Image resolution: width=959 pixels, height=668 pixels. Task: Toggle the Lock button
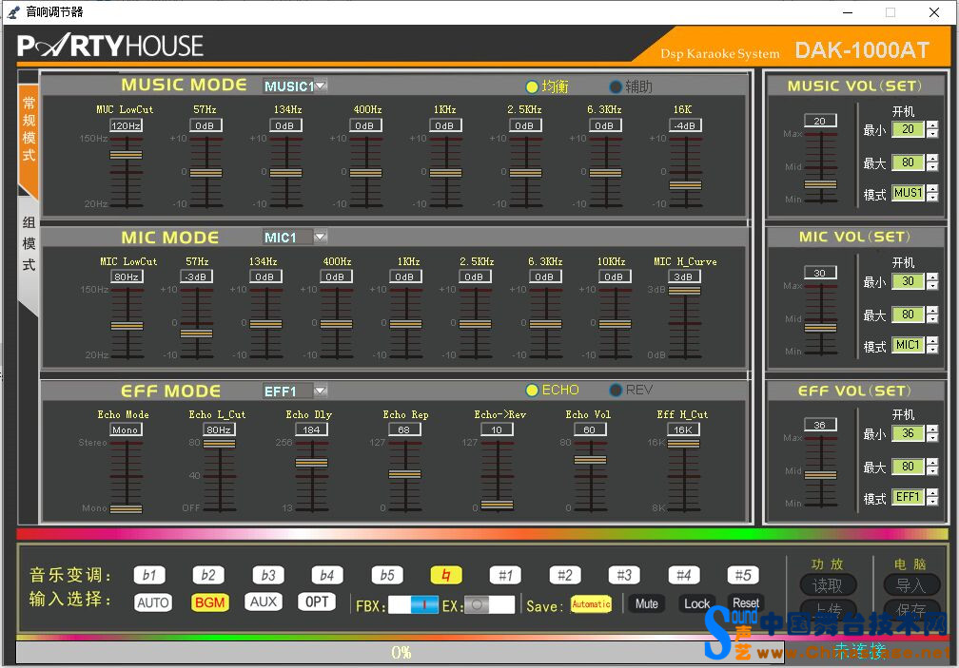coord(696,604)
